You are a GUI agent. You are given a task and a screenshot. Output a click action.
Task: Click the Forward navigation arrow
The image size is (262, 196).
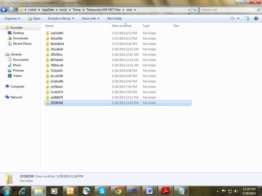point(11,10)
